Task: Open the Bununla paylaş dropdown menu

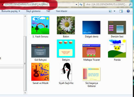Action: (11, 11)
